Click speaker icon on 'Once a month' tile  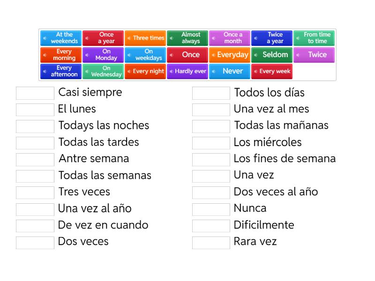(213, 38)
